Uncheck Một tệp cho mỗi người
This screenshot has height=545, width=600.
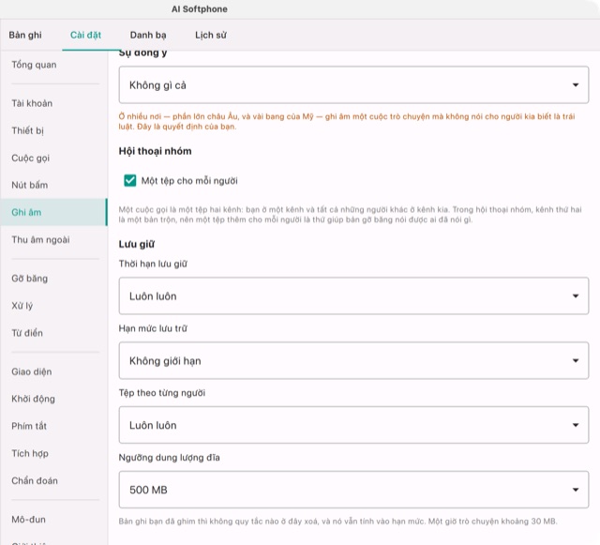pos(130,180)
